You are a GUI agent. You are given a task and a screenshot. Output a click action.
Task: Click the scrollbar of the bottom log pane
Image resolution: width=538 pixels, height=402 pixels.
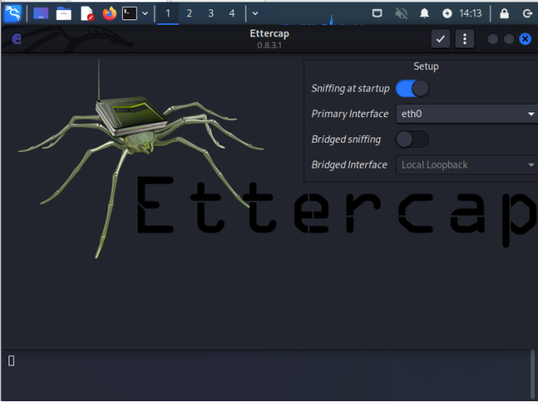pos(533,375)
